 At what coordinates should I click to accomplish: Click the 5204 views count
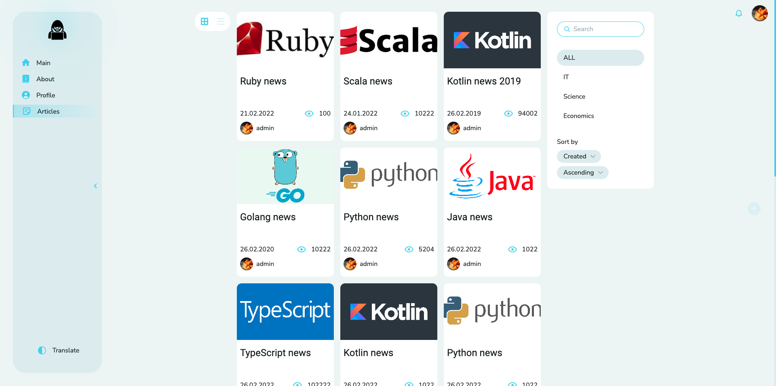point(426,249)
